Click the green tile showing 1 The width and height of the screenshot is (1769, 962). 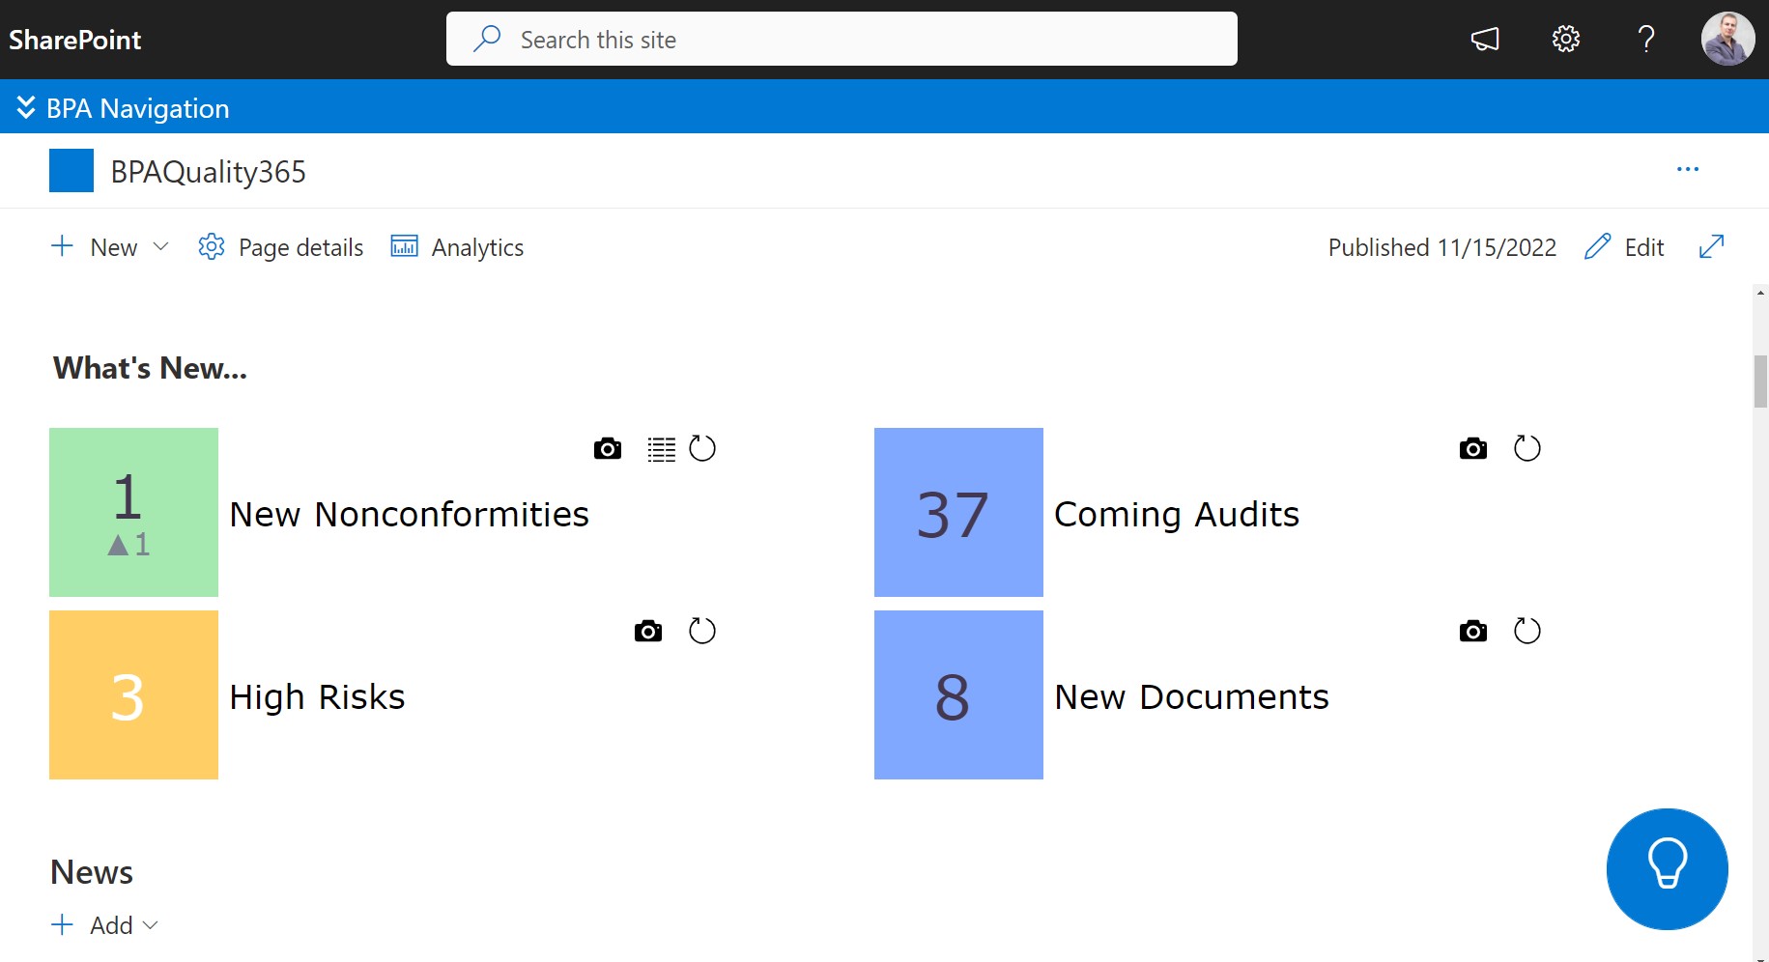click(x=133, y=512)
